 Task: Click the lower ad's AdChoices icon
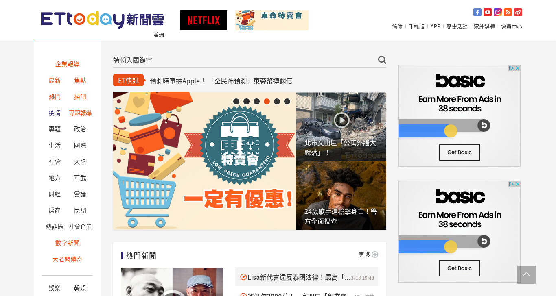click(511, 184)
